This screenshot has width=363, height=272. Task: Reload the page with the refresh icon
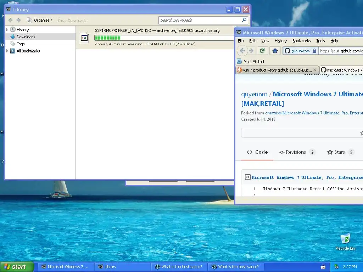[x=262, y=51]
